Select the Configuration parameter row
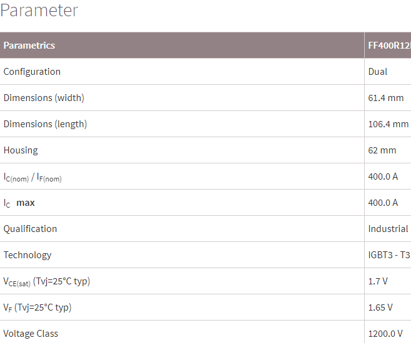411x343 pixels. click(x=205, y=72)
